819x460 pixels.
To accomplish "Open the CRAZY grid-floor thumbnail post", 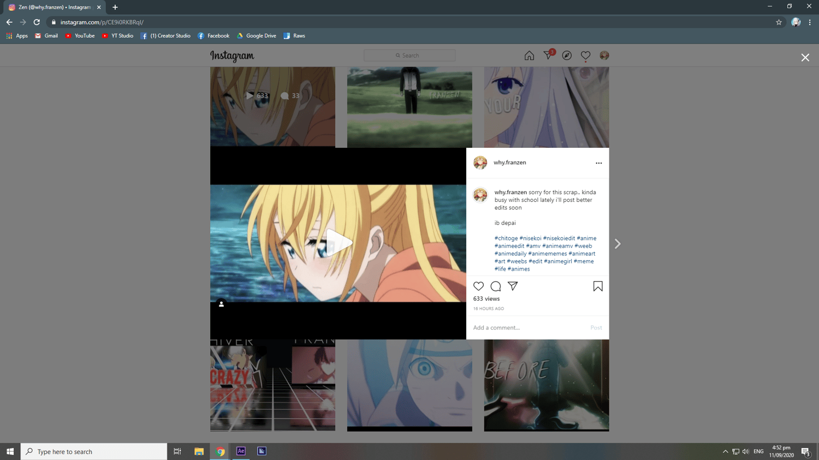I will tap(272, 385).
